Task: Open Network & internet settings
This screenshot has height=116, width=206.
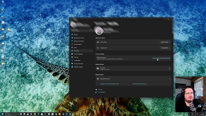Action: coord(82,41)
